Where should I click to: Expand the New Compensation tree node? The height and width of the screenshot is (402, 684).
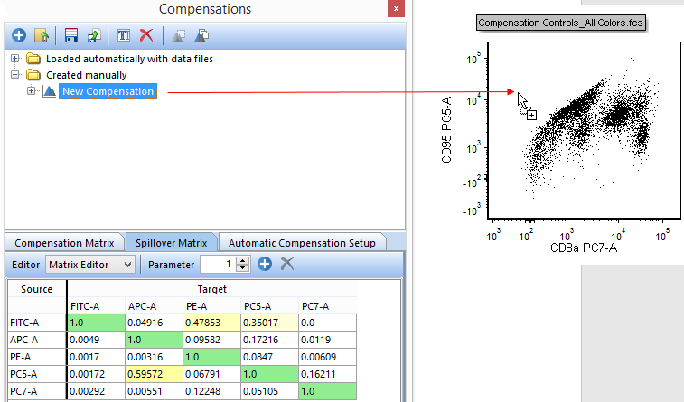point(32,91)
